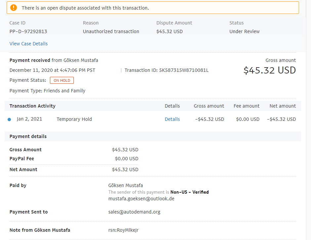Viewport: 311px width, 240px height.
Task: Click the ON HOLD payment status badge
Action: [x=62, y=80]
